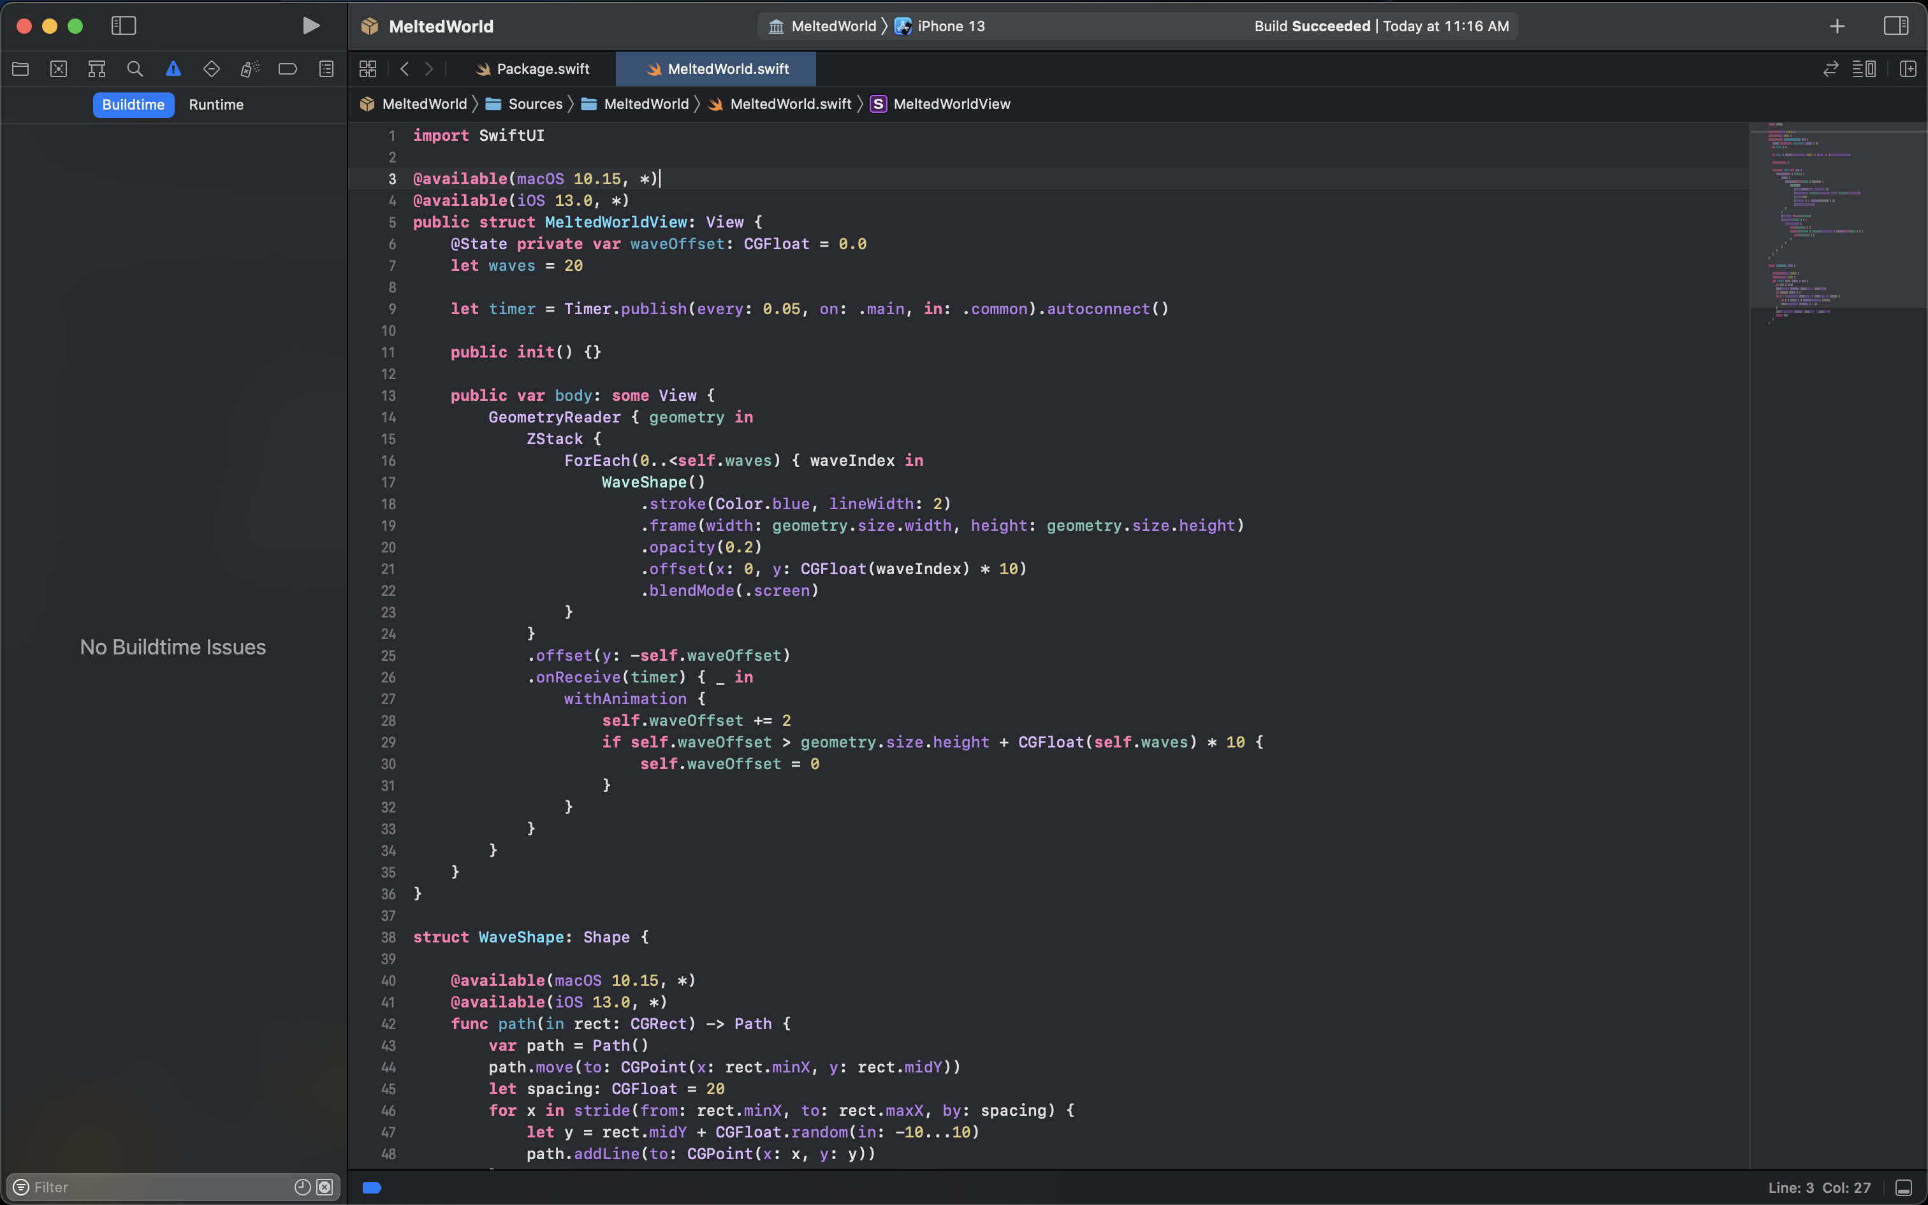Toggle the left navigator sidebar visibility
This screenshot has height=1205, width=1928.
[124, 25]
